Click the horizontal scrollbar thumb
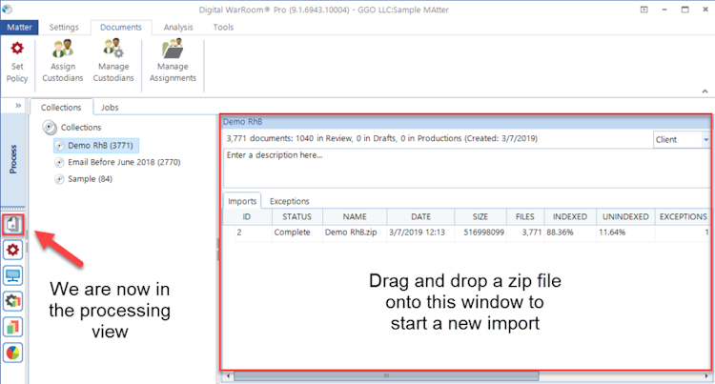 click(386, 376)
